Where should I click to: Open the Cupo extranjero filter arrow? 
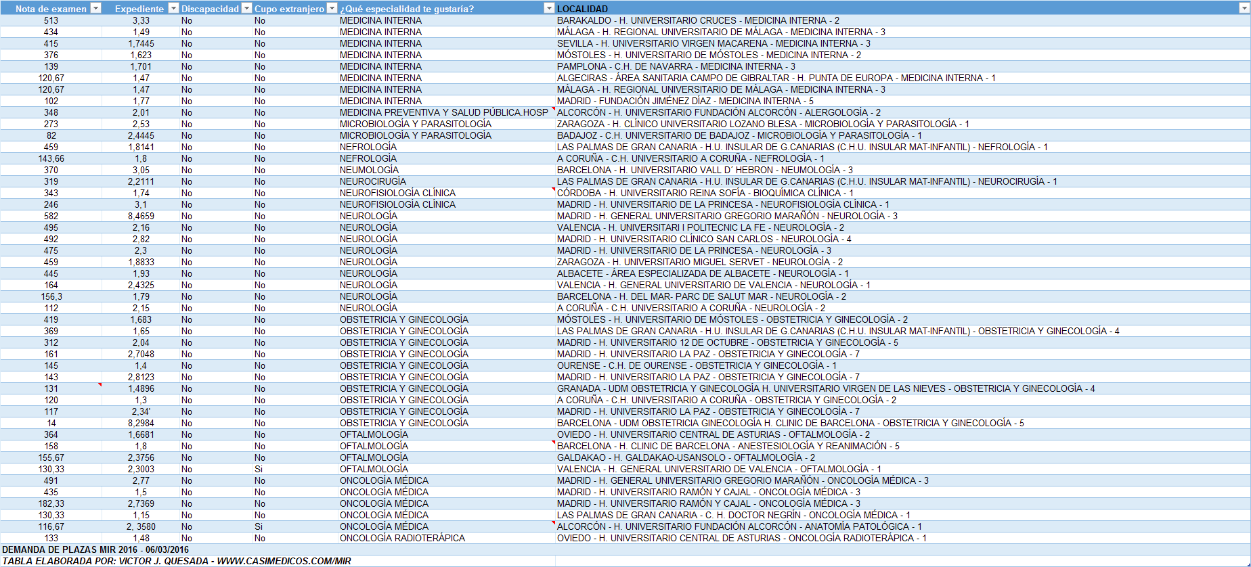[x=332, y=8]
